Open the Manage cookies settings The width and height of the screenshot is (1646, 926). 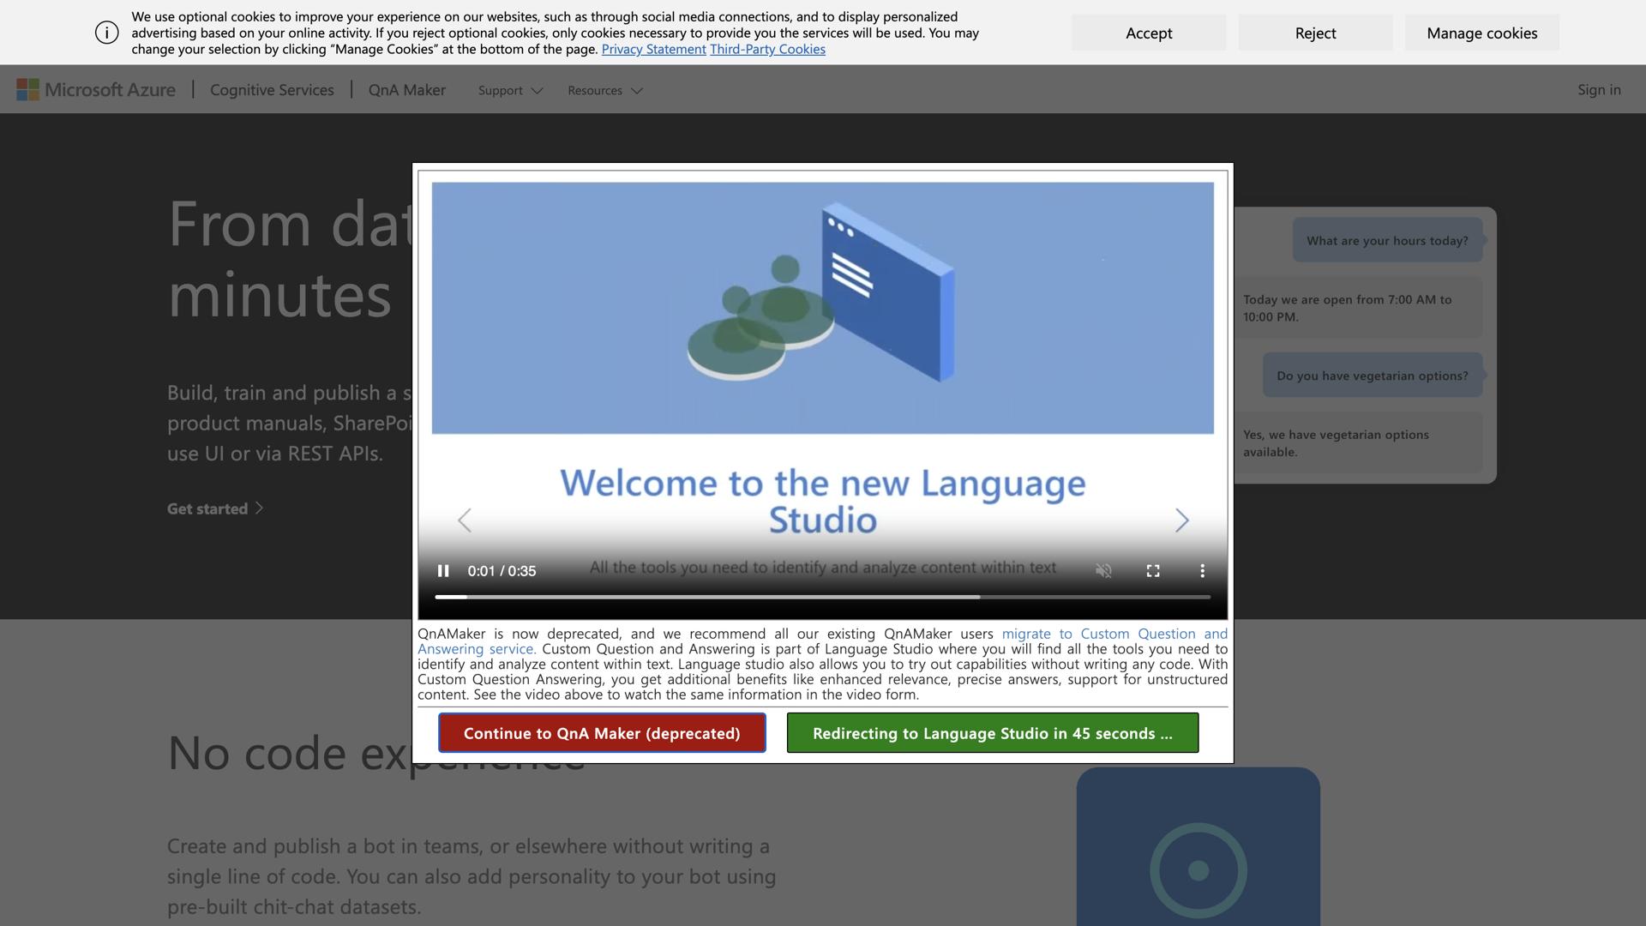[x=1481, y=33]
